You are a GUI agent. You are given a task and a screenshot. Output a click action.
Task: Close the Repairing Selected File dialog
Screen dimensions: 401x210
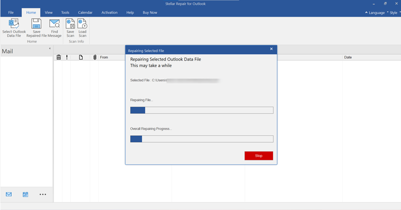coord(271,49)
